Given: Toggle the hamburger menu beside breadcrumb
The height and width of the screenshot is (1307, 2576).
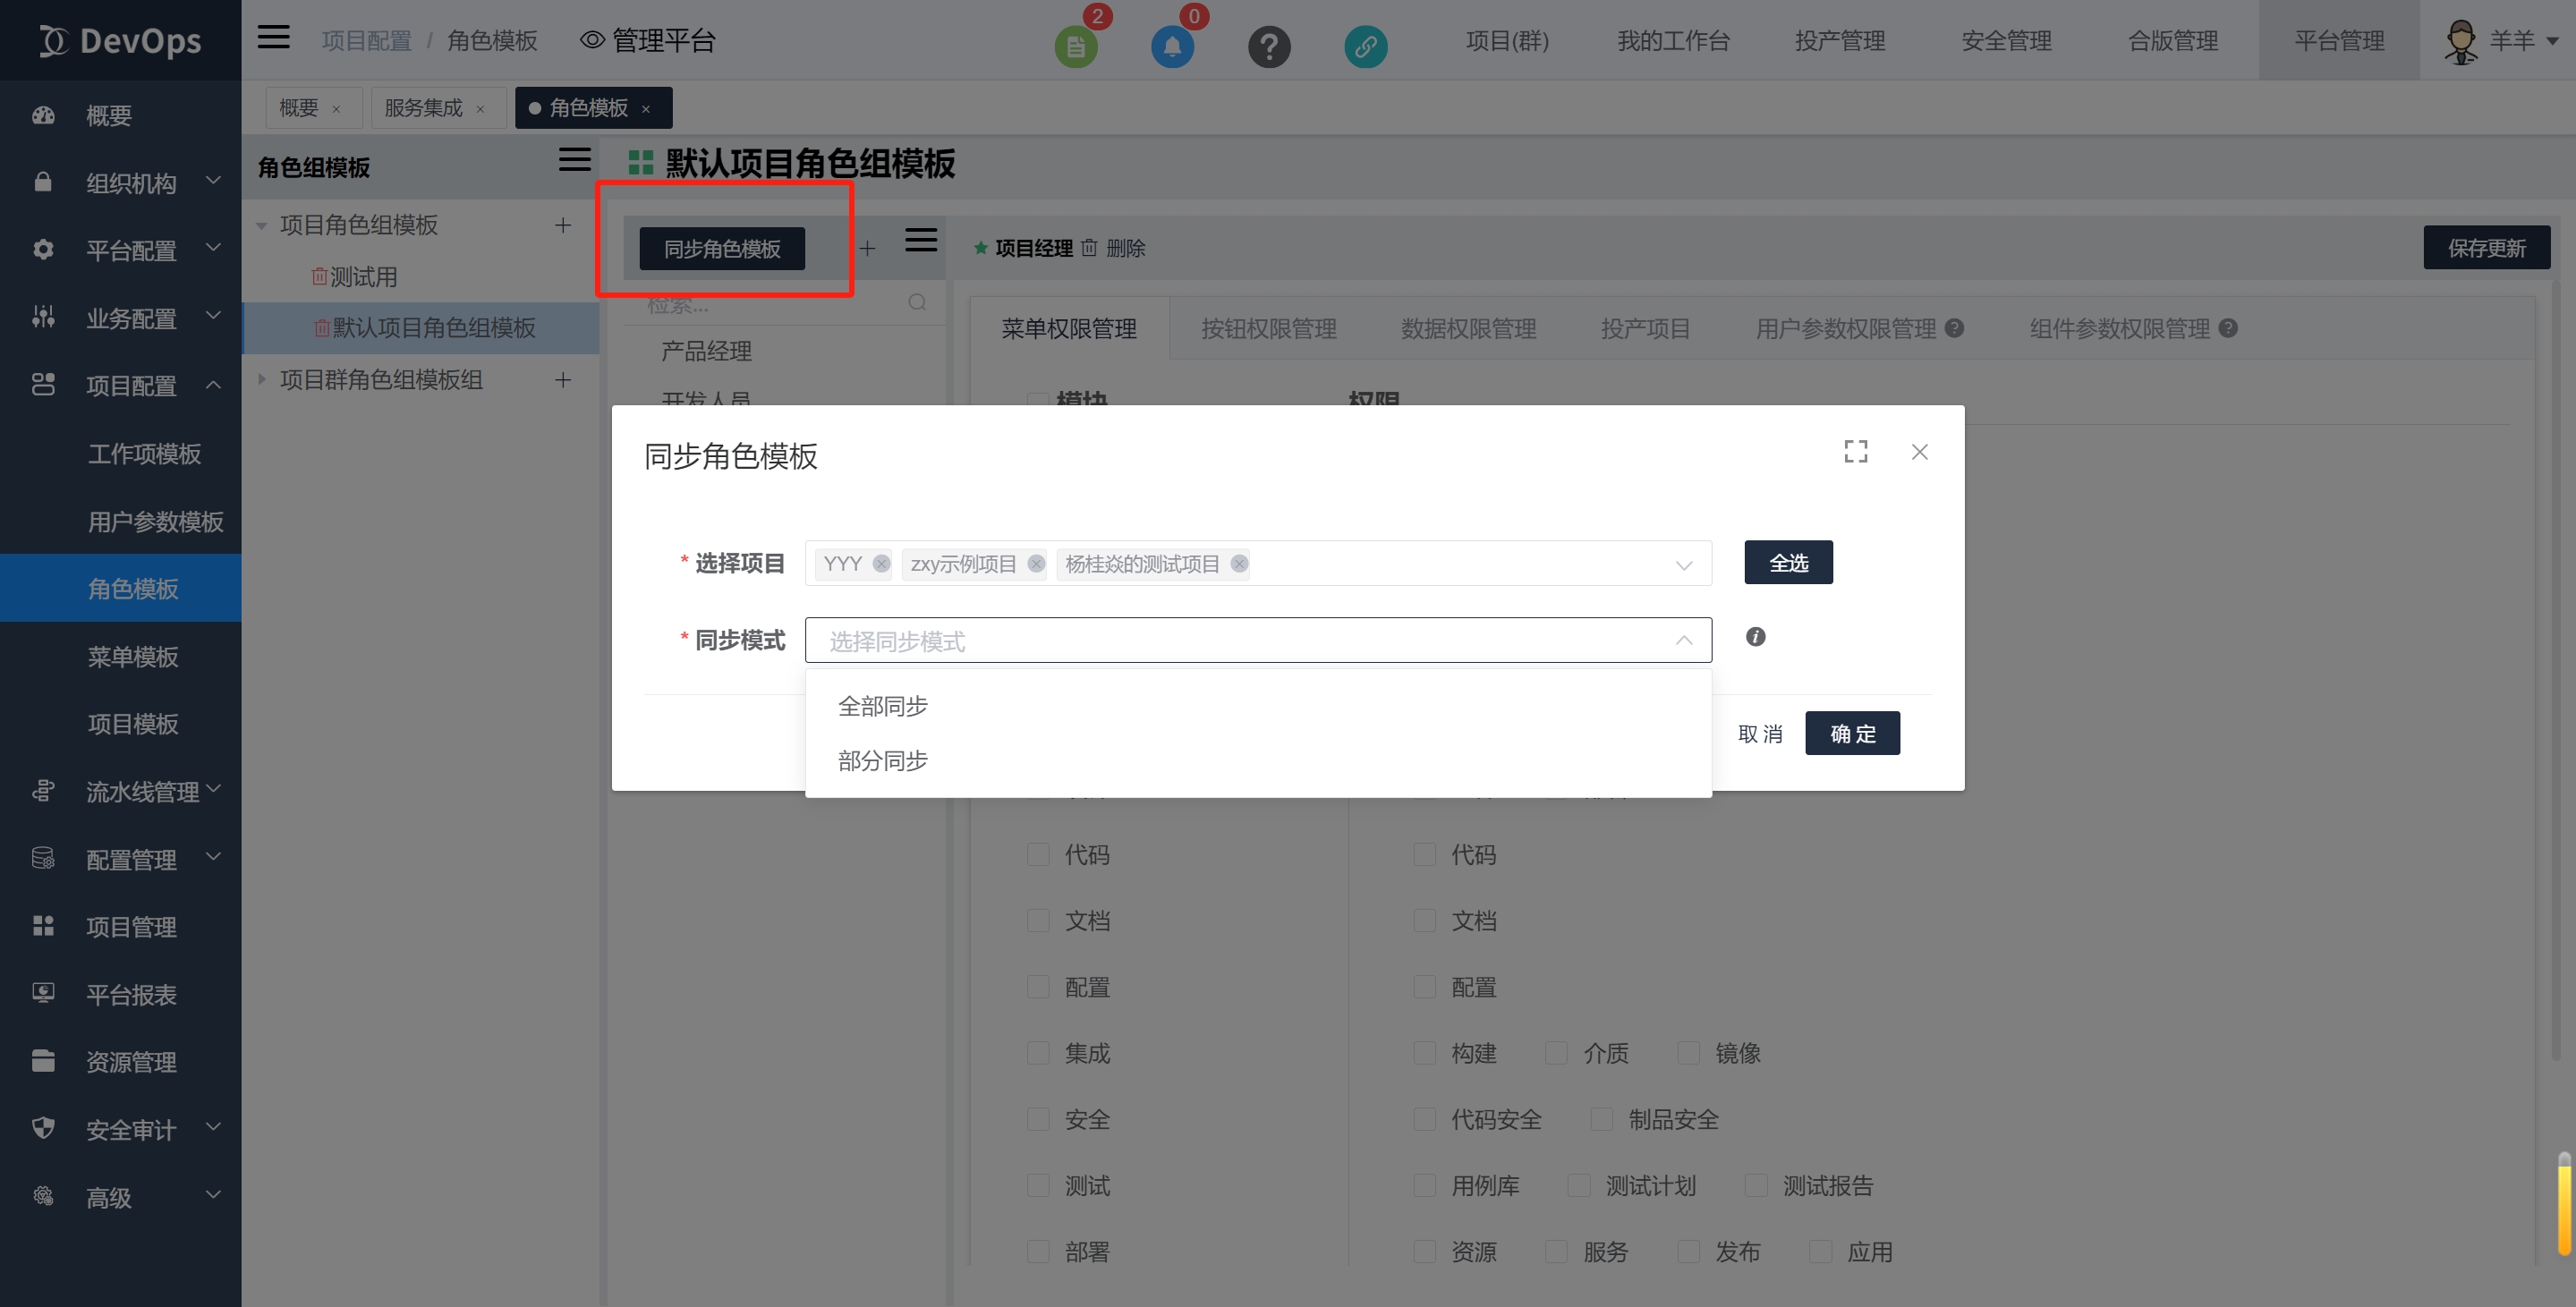Looking at the screenshot, I should point(273,38).
